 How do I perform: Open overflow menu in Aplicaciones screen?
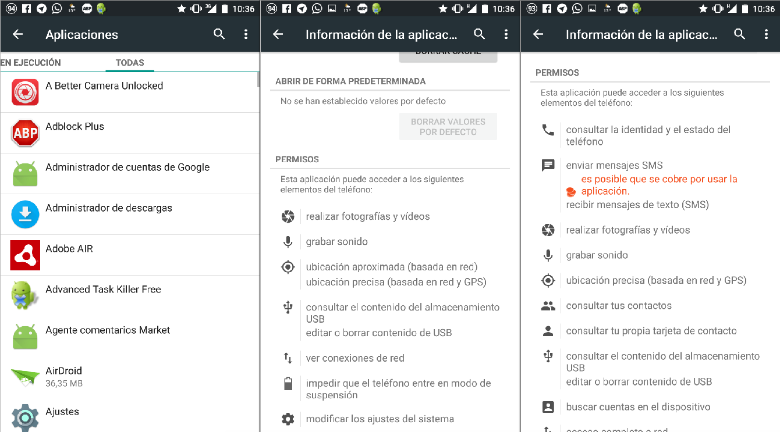246,34
